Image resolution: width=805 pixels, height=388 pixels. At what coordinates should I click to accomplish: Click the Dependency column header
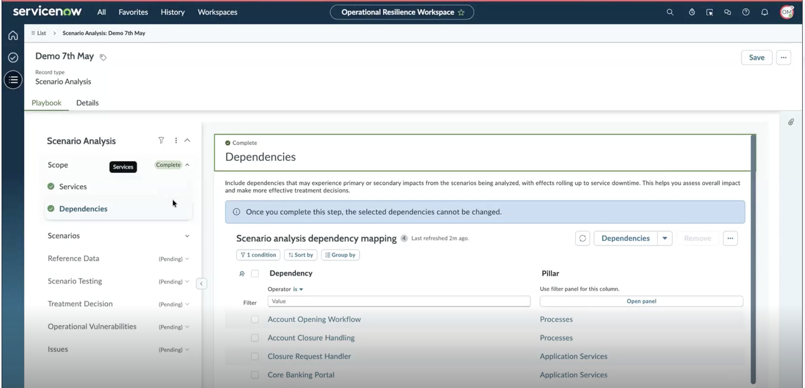point(291,273)
